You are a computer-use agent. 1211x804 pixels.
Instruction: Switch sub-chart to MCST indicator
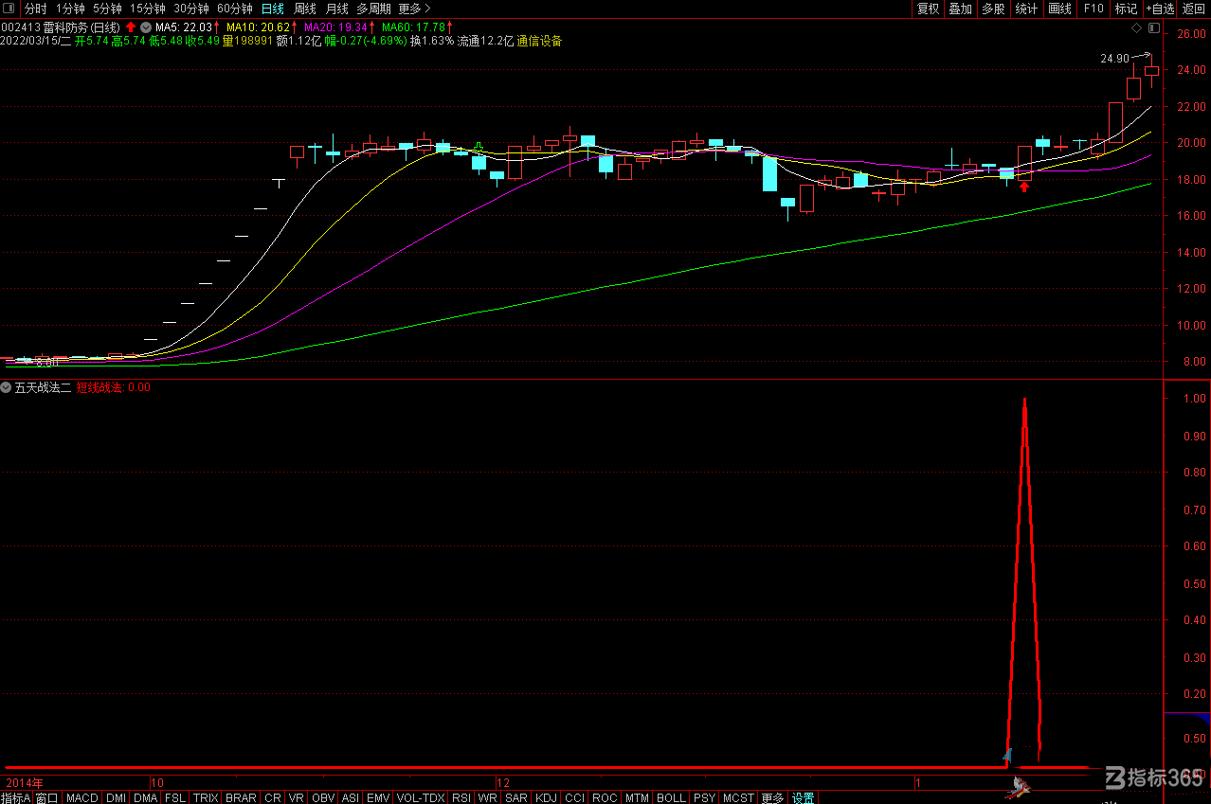[x=739, y=798]
